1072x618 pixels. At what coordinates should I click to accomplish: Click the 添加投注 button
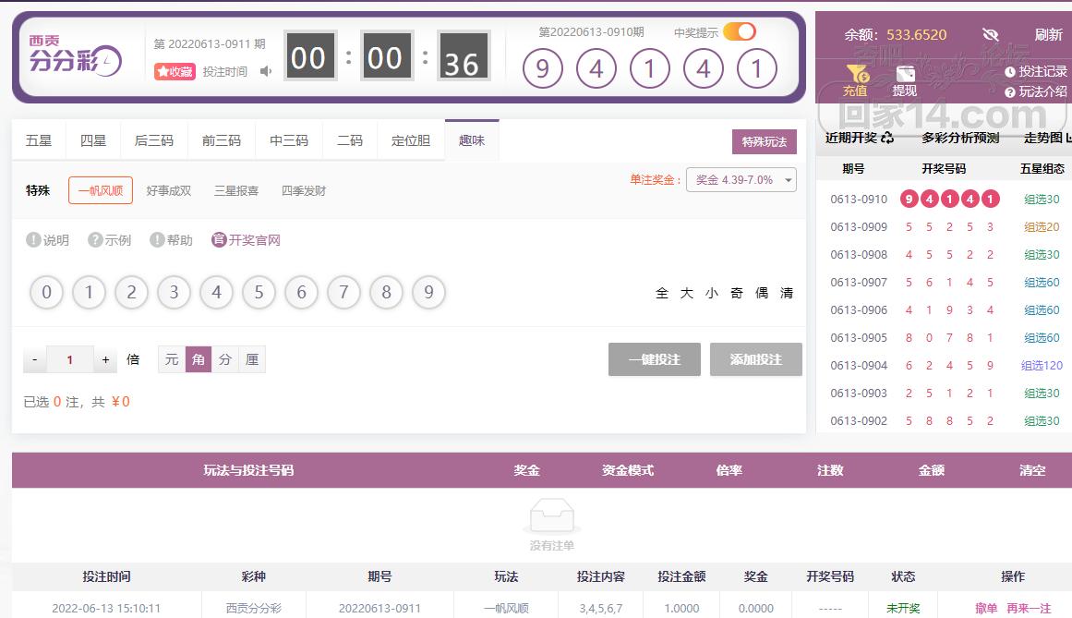[755, 359]
